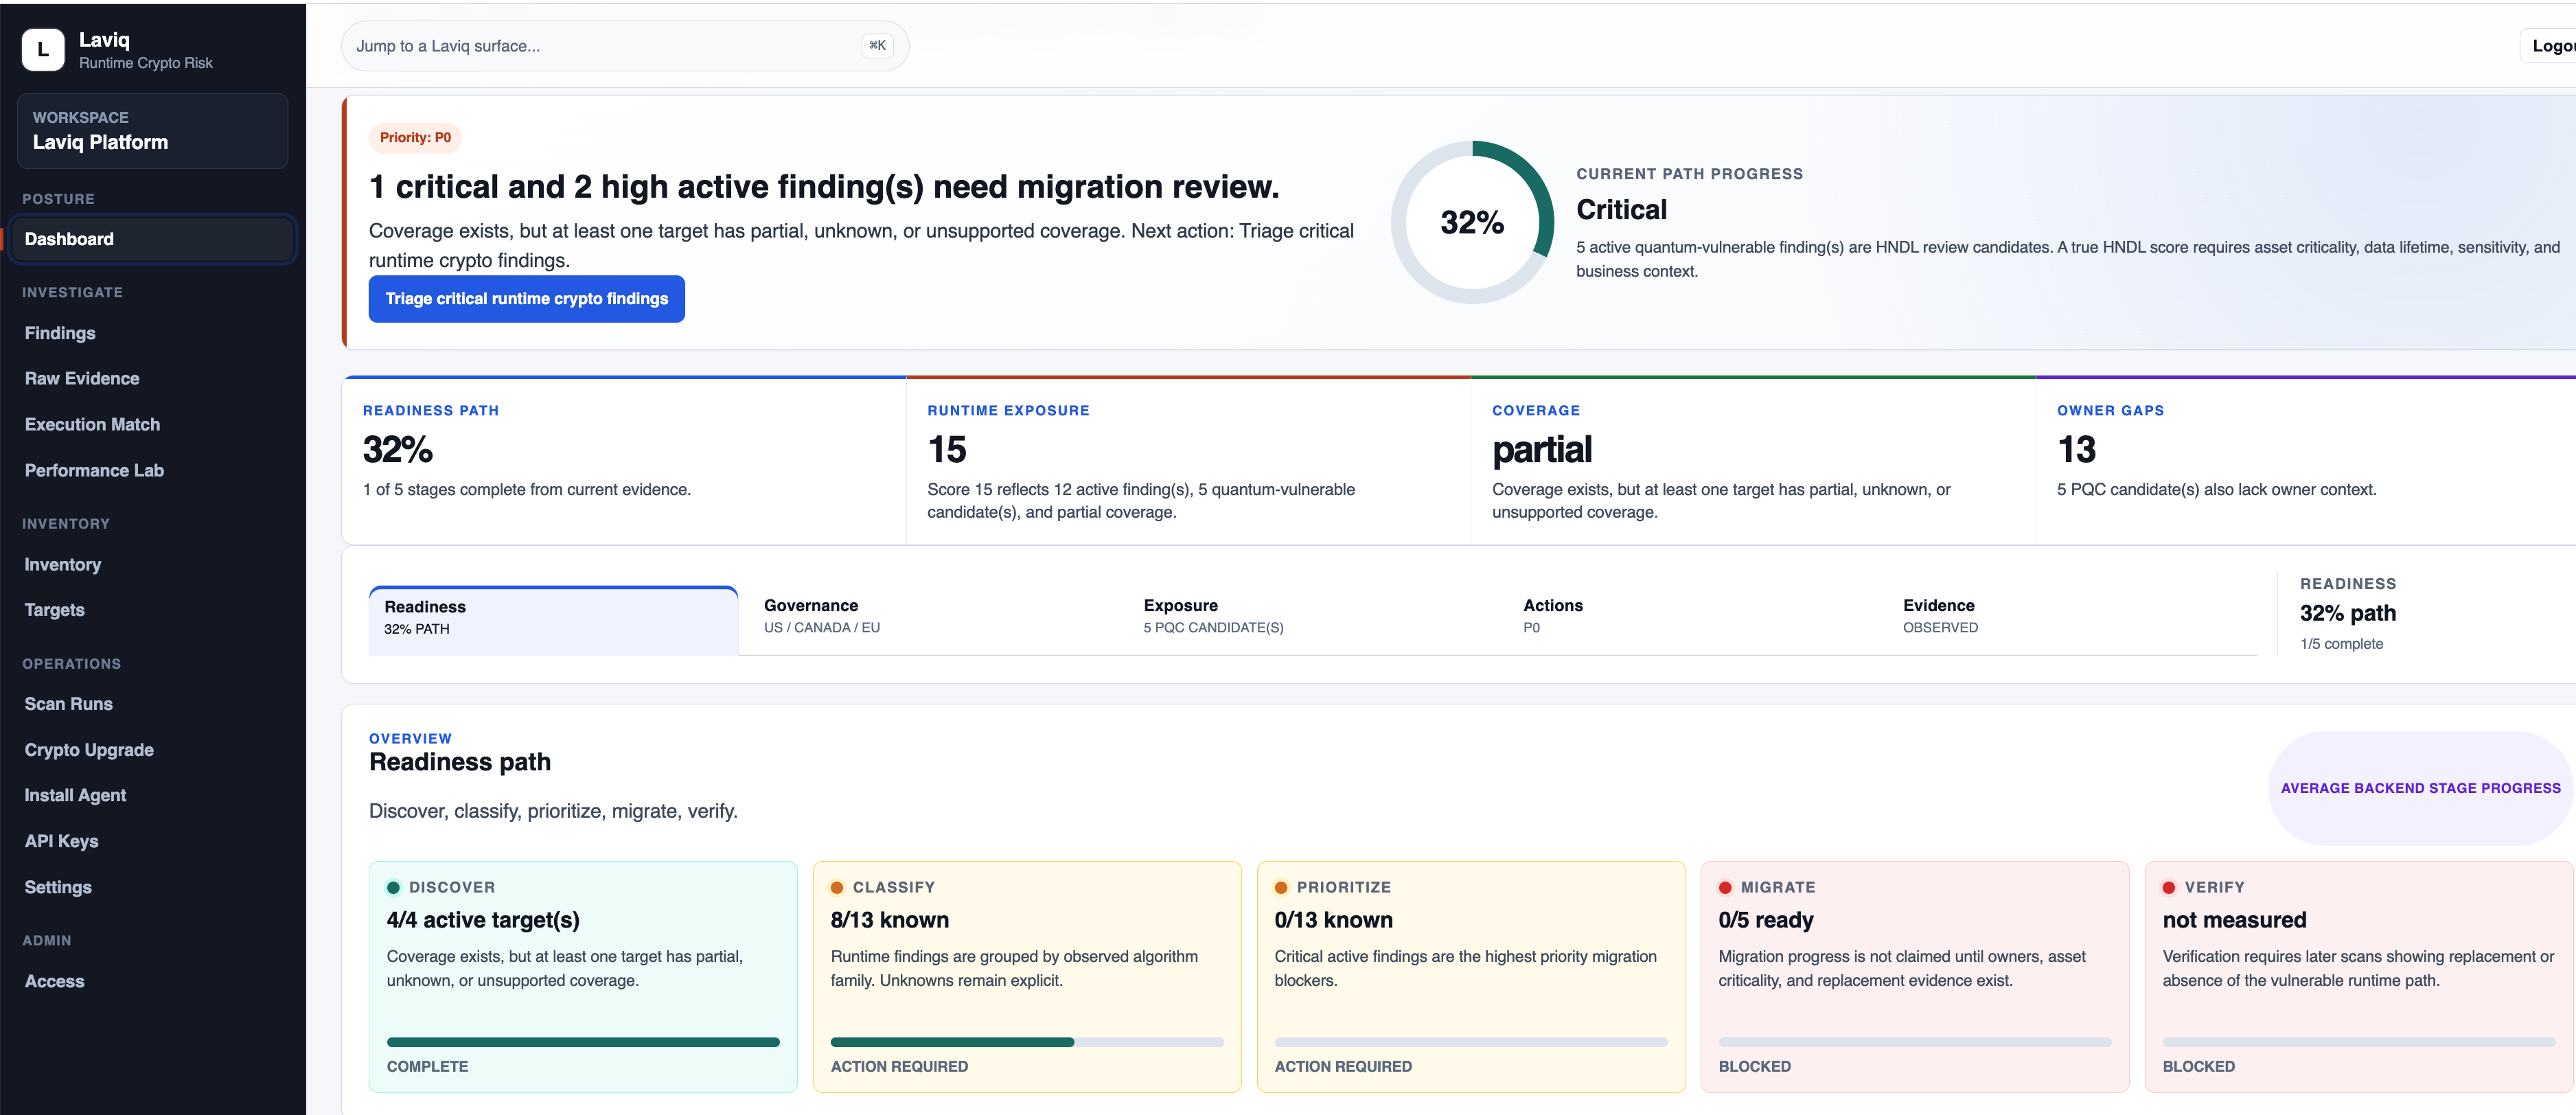Go to Findings in sidebar
Screen dimensions: 2576x1115
pos(60,333)
